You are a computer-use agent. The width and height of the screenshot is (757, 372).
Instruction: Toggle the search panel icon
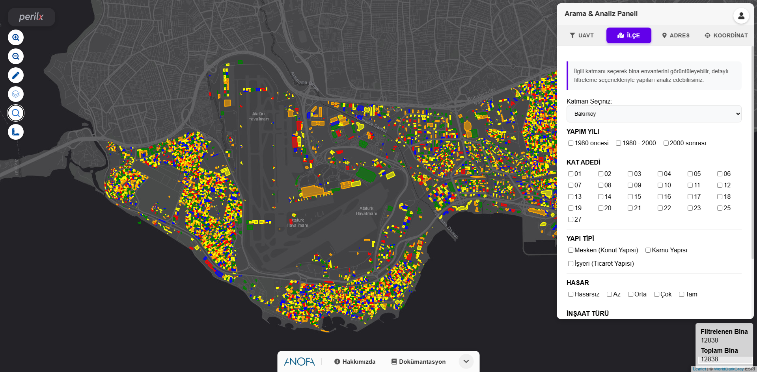pyautogui.click(x=16, y=113)
